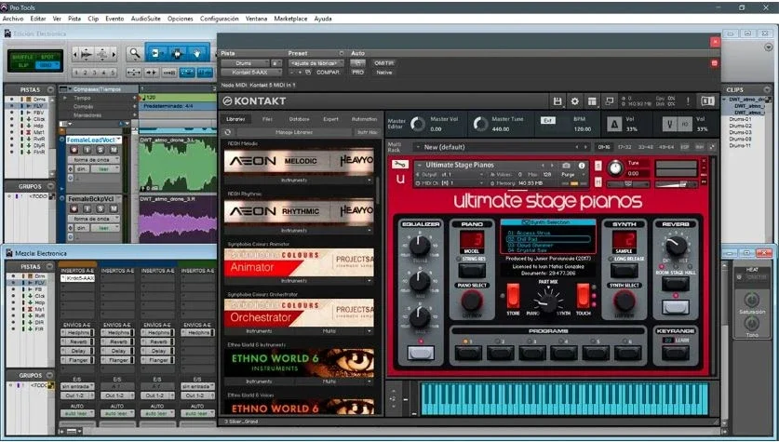Toggle Kontakt minimized view icon
779x442 pixels.
[x=610, y=101]
